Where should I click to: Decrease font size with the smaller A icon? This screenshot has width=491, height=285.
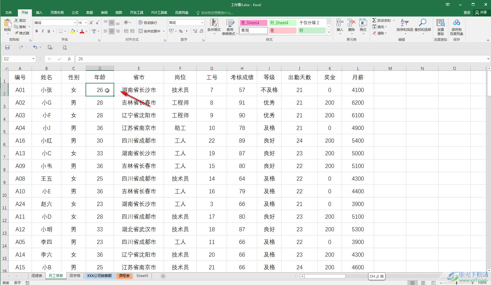coord(98,23)
